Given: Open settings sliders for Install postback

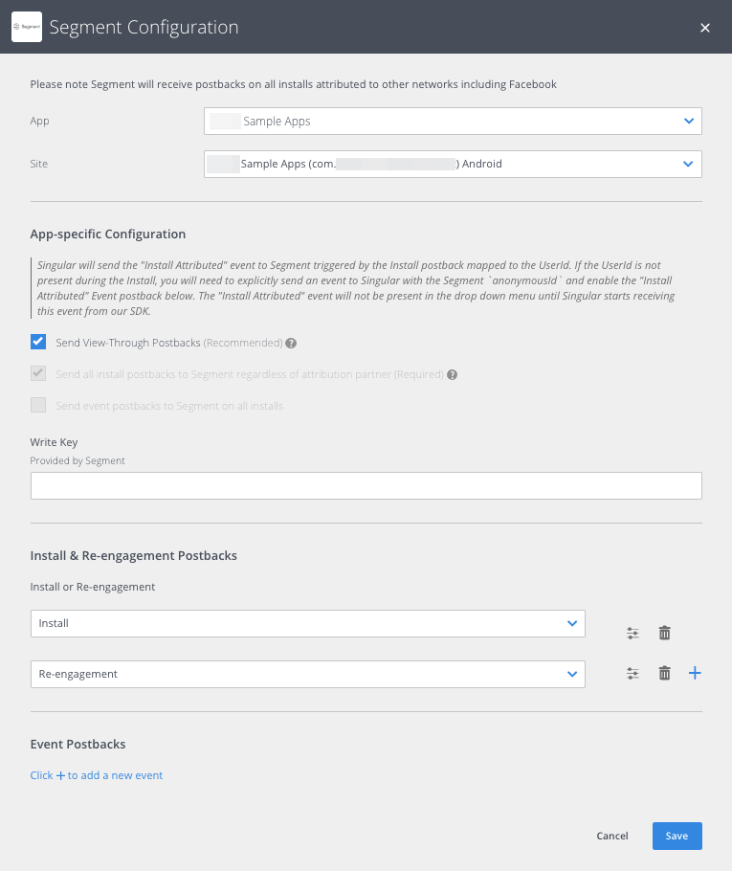Looking at the screenshot, I should click(x=632, y=633).
